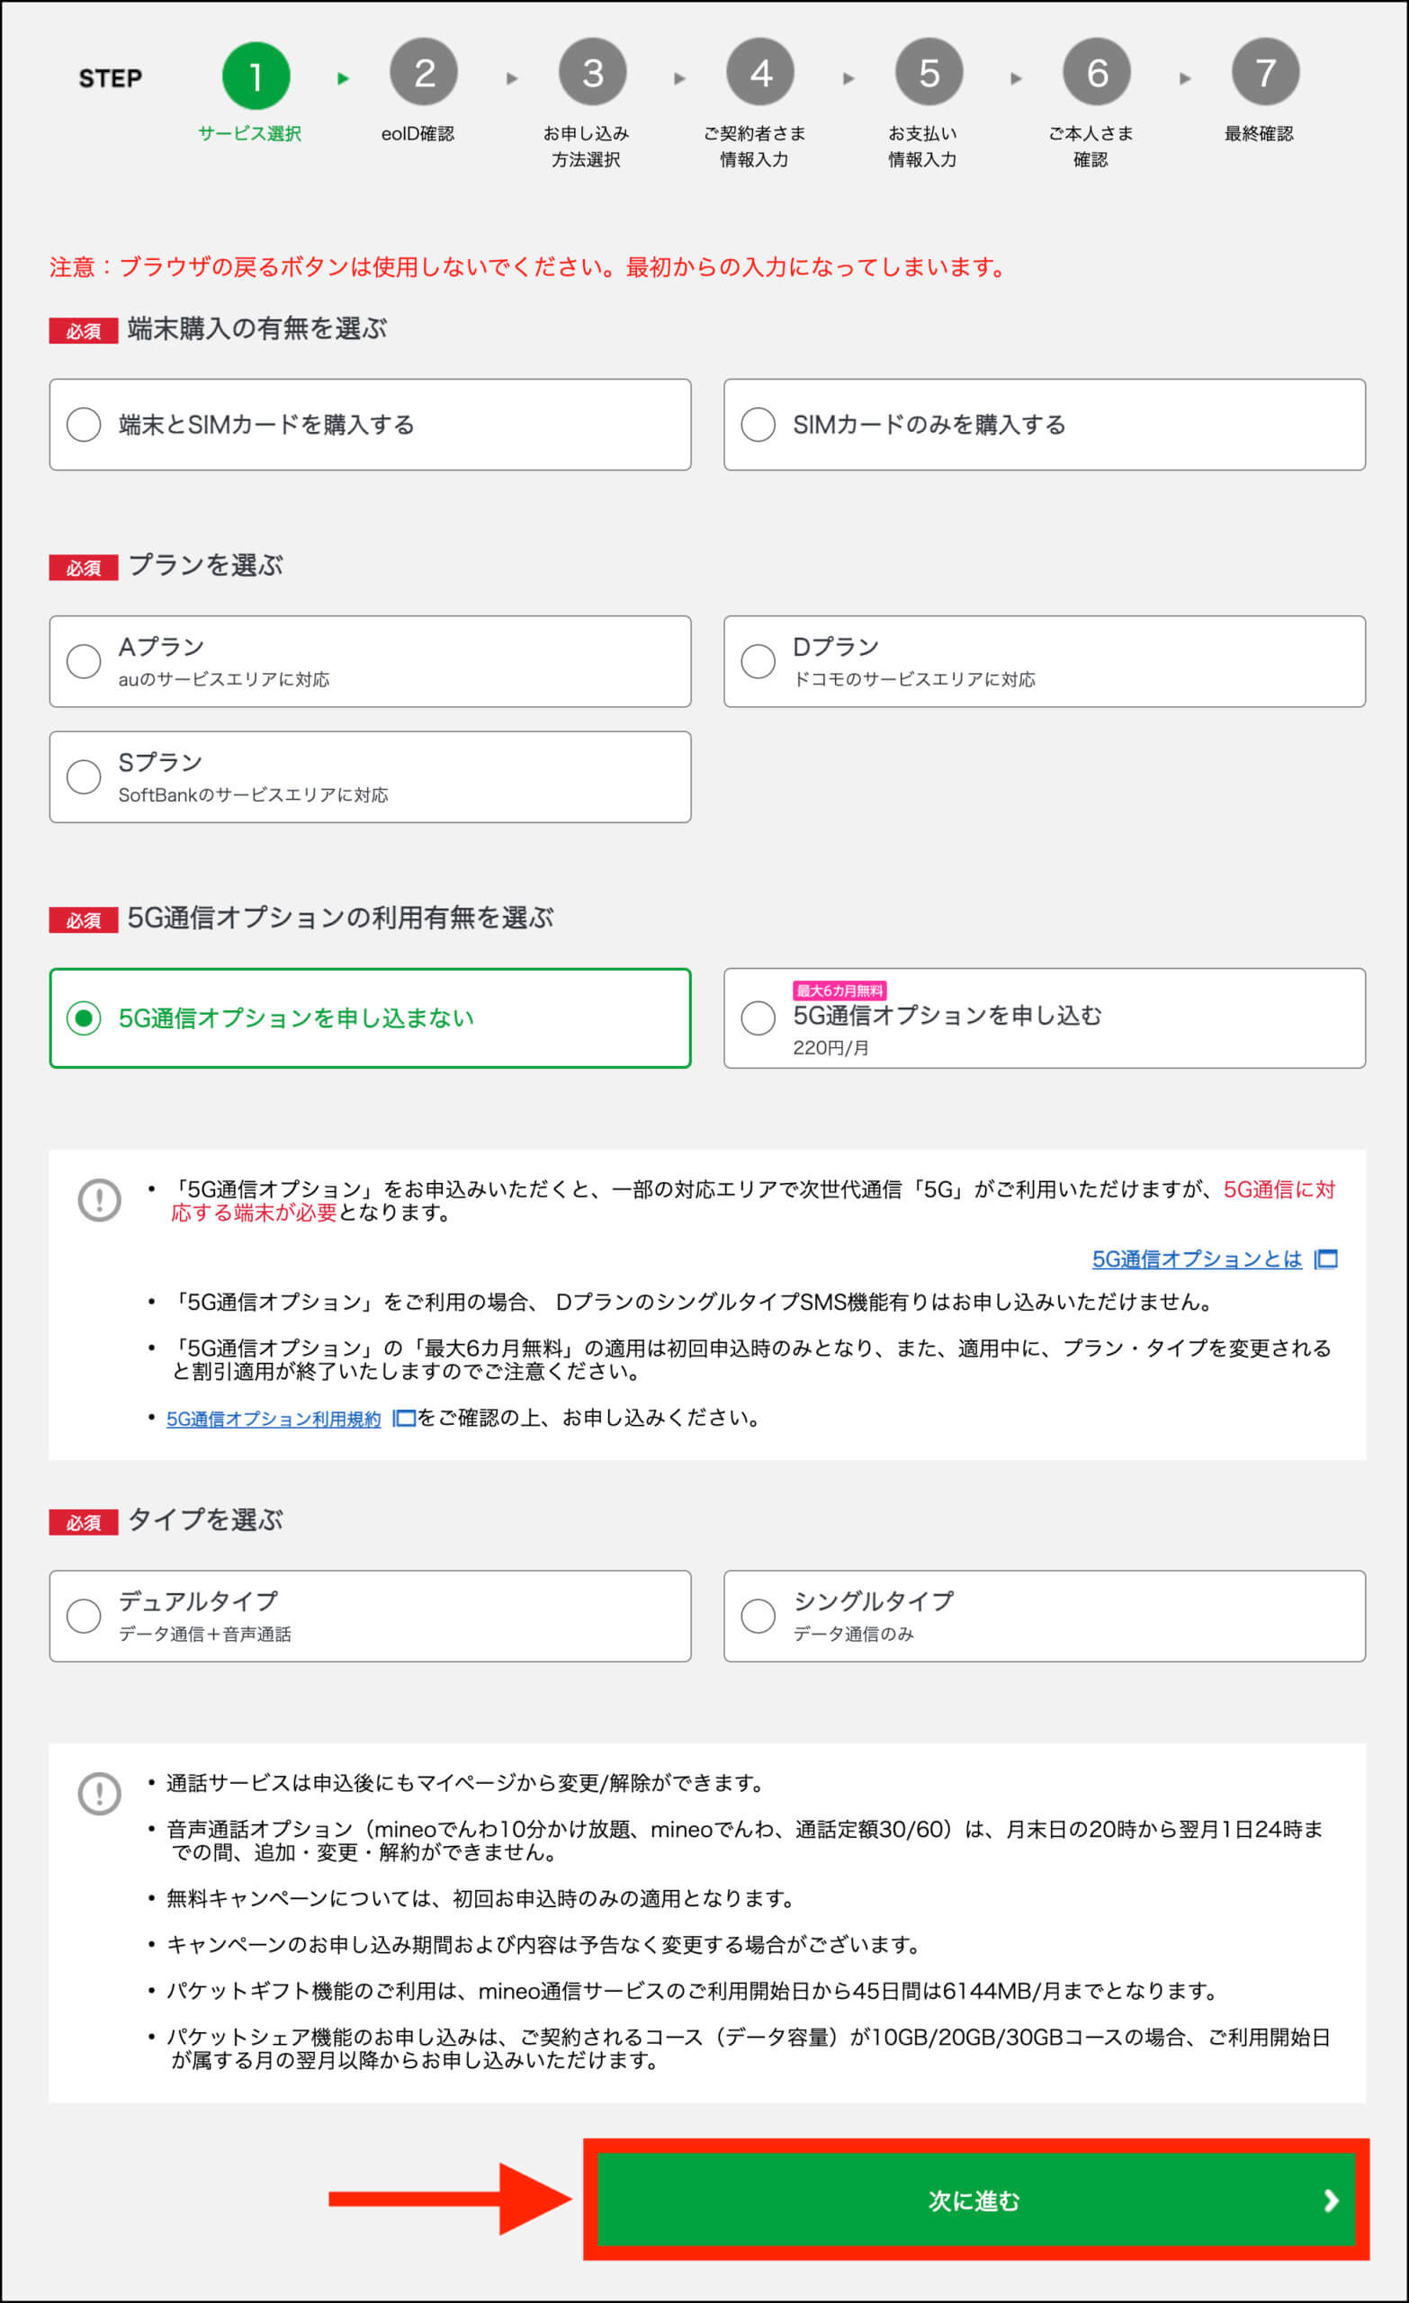Viewport: 1409px width, 2303px height.
Task: Click the step 2 eoID確認 circle
Action: [424, 72]
